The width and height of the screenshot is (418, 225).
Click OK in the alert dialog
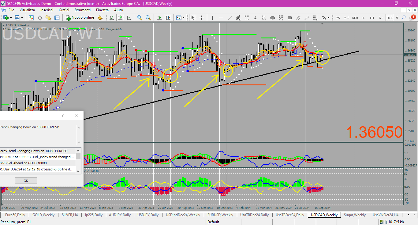point(26,181)
